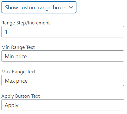Viewport: 127px width, 114px height.
Task: Select the Max Range Text input box
Action: pyautogui.click(x=63, y=81)
